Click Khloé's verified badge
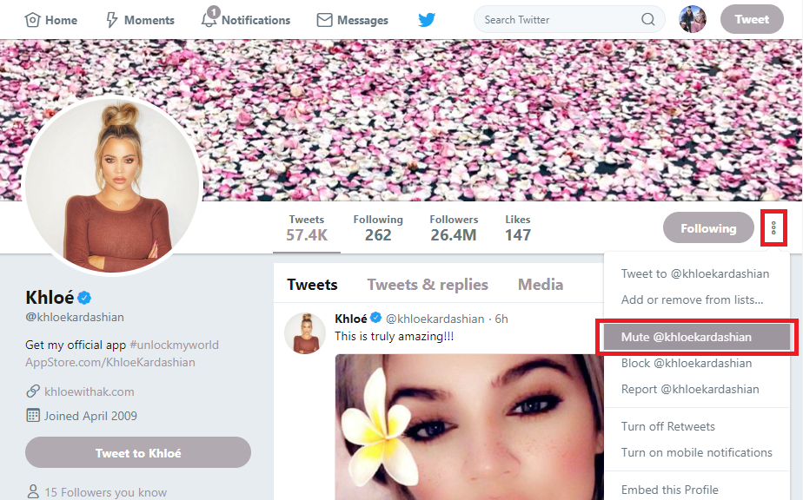This screenshot has width=803, height=500. click(x=83, y=296)
